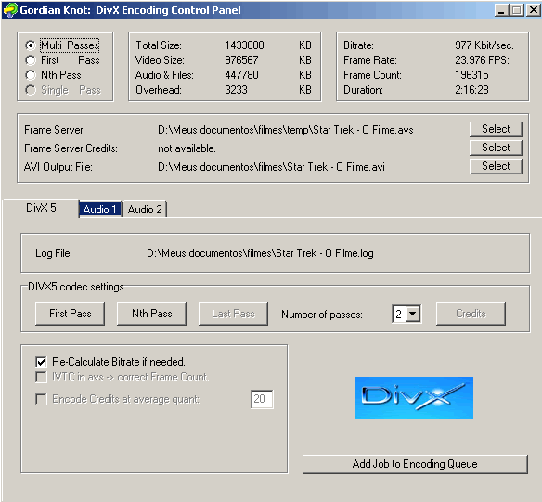Viewport: 542px width, 502px height.
Task: Click the Duration value 2:16:28
Action: [471, 90]
